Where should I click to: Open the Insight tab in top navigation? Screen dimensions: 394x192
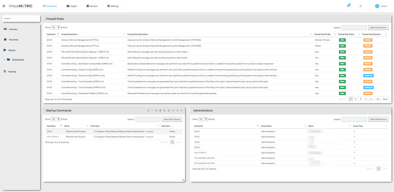(x=71, y=6)
